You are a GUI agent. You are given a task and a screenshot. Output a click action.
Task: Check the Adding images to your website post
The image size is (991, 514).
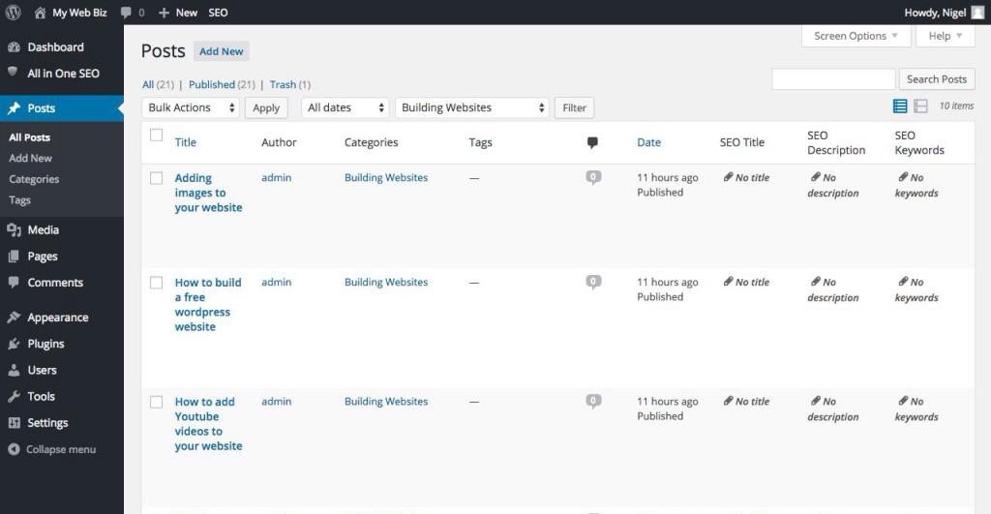[156, 178]
